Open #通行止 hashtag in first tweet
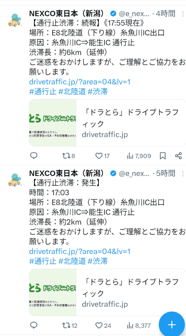This screenshot has width=186, height=336. [x=43, y=92]
